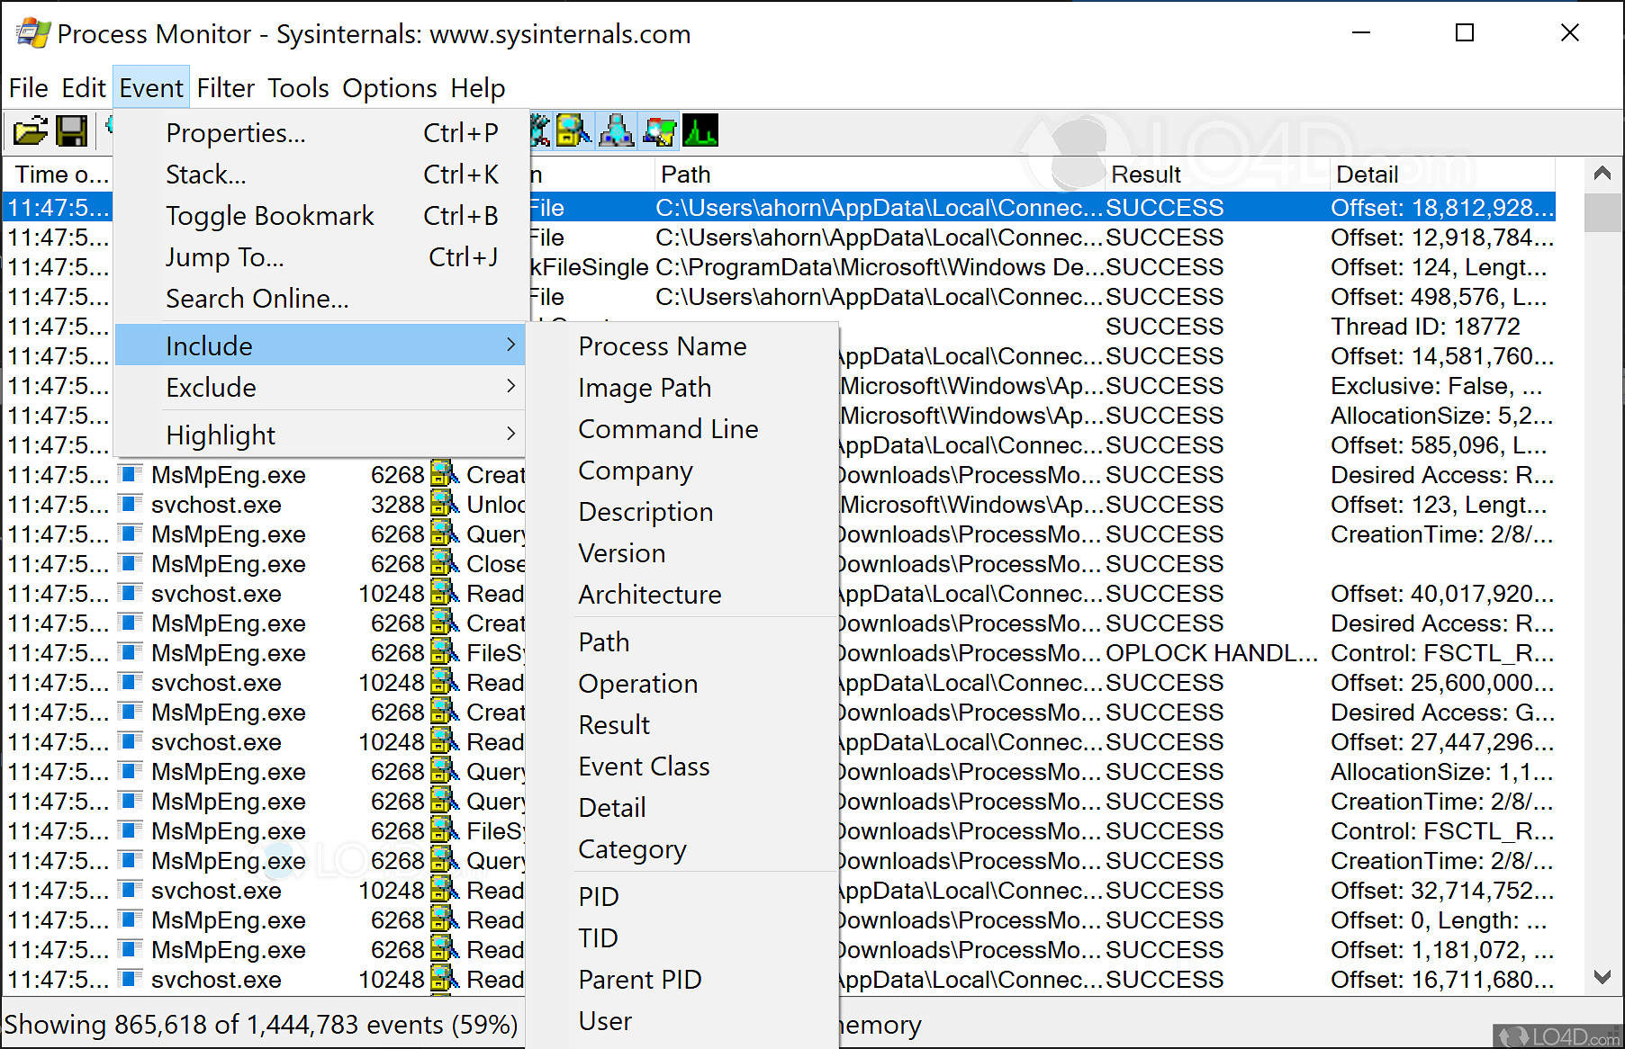Include by User
Screen dimensions: 1625x1049
click(x=682, y=1021)
